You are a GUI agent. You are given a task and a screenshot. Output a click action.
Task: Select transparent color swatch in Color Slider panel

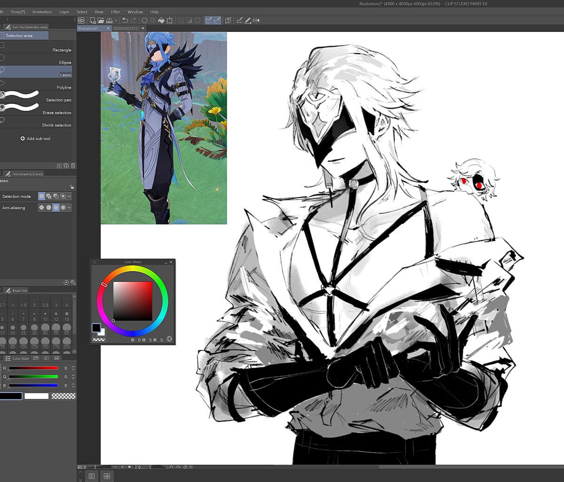click(x=63, y=396)
